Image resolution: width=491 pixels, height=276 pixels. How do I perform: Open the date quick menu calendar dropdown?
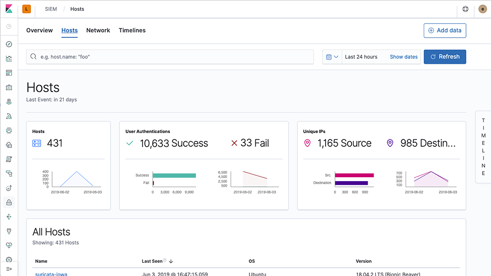coord(332,56)
